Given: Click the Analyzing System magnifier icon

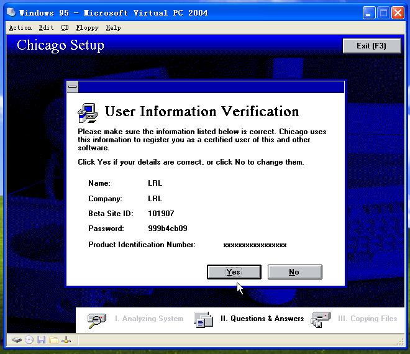Looking at the screenshot, I should pyautogui.click(x=96, y=320).
